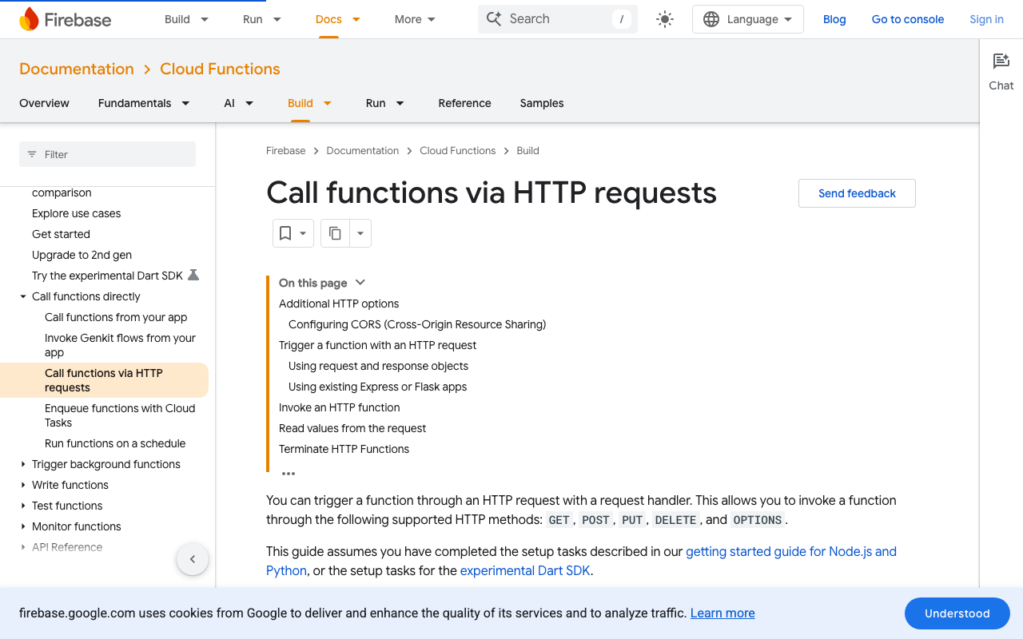This screenshot has height=639, width=1023.
Task: Collapse the Call functions directly tree item
Action: [x=23, y=296]
